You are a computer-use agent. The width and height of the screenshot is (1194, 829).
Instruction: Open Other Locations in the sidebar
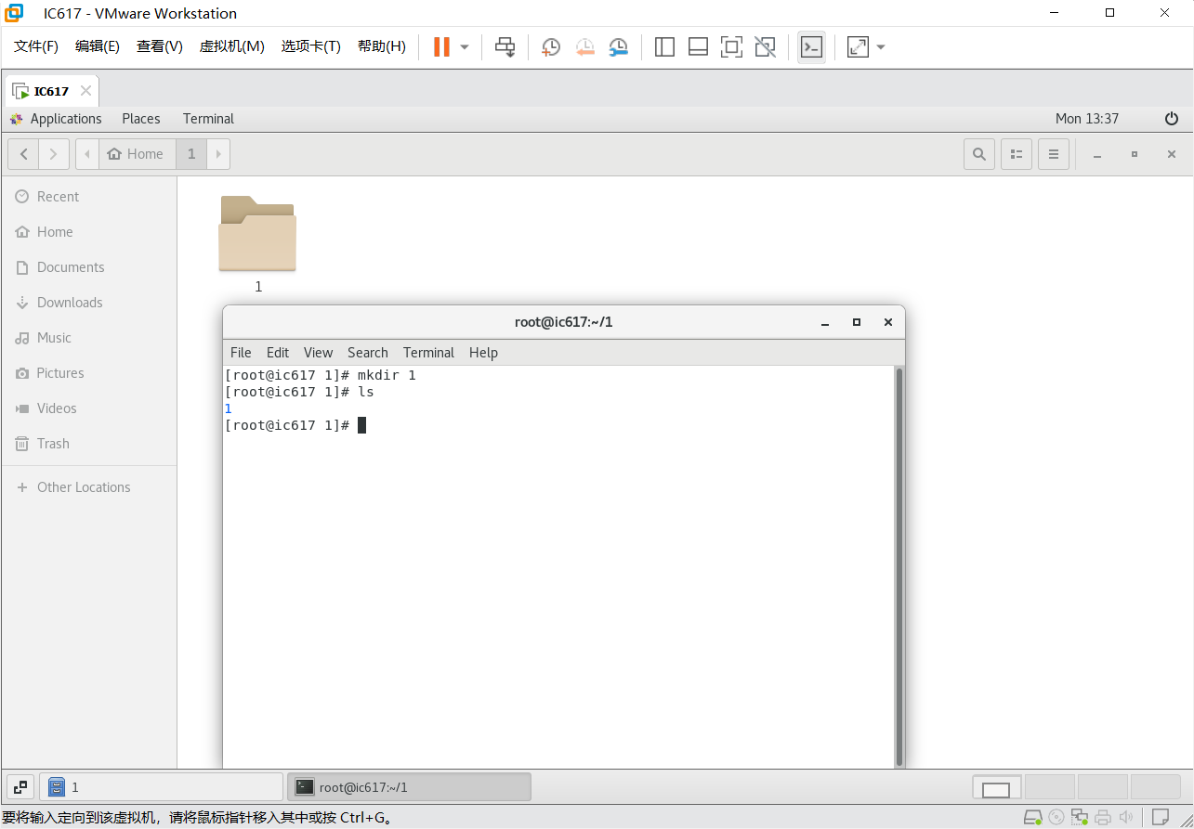pos(88,487)
